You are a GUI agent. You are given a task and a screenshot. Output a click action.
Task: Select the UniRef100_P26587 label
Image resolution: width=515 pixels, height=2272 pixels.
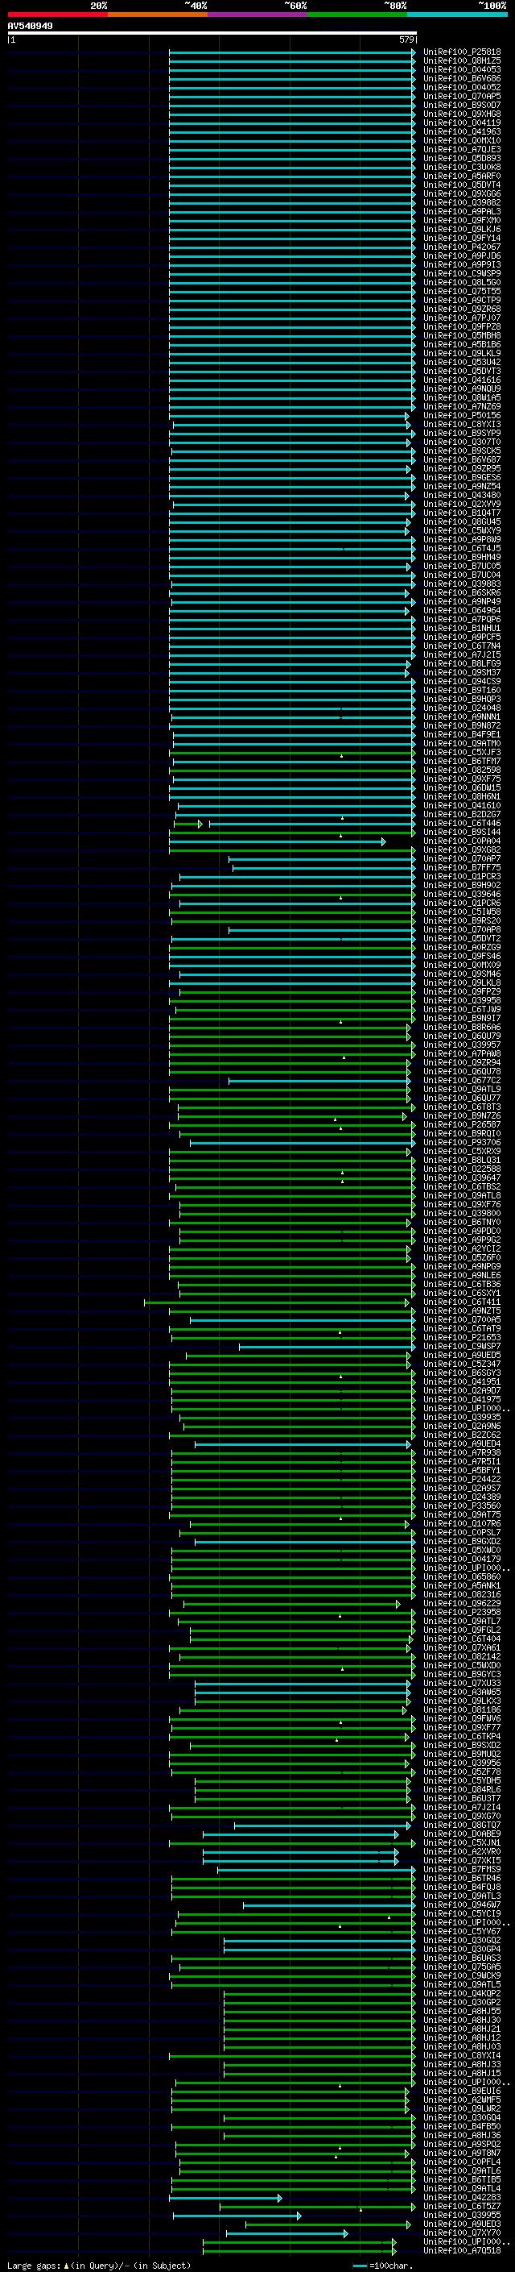(462, 1124)
